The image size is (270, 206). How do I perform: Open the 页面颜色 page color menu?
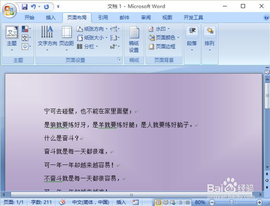pos(164,37)
